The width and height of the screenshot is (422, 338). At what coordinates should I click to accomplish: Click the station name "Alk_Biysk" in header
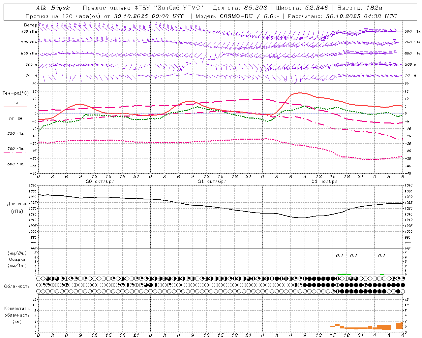coord(53,8)
